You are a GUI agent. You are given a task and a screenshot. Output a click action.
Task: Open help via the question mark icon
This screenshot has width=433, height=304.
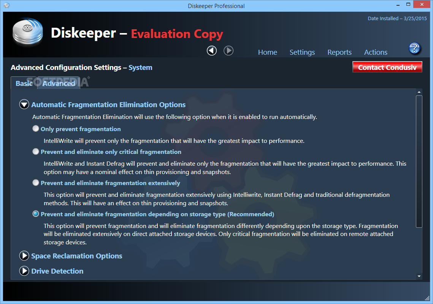click(414, 48)
